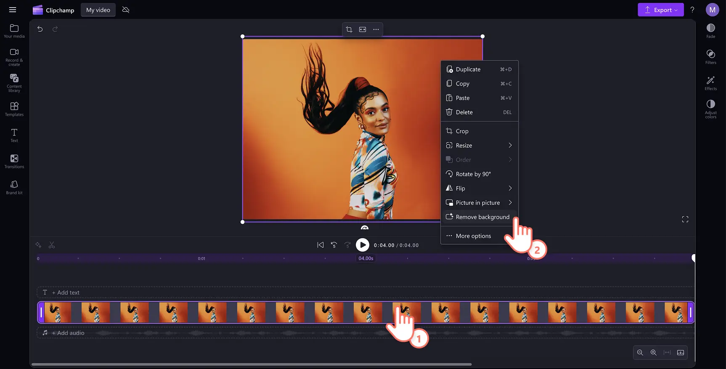This screenshot has width=726, height=369.
Task: Expand the dimmed Order submenu
Action: point(480,160)
